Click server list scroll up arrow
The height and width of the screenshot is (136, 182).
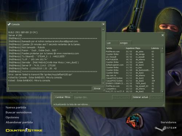pos(162,48)
